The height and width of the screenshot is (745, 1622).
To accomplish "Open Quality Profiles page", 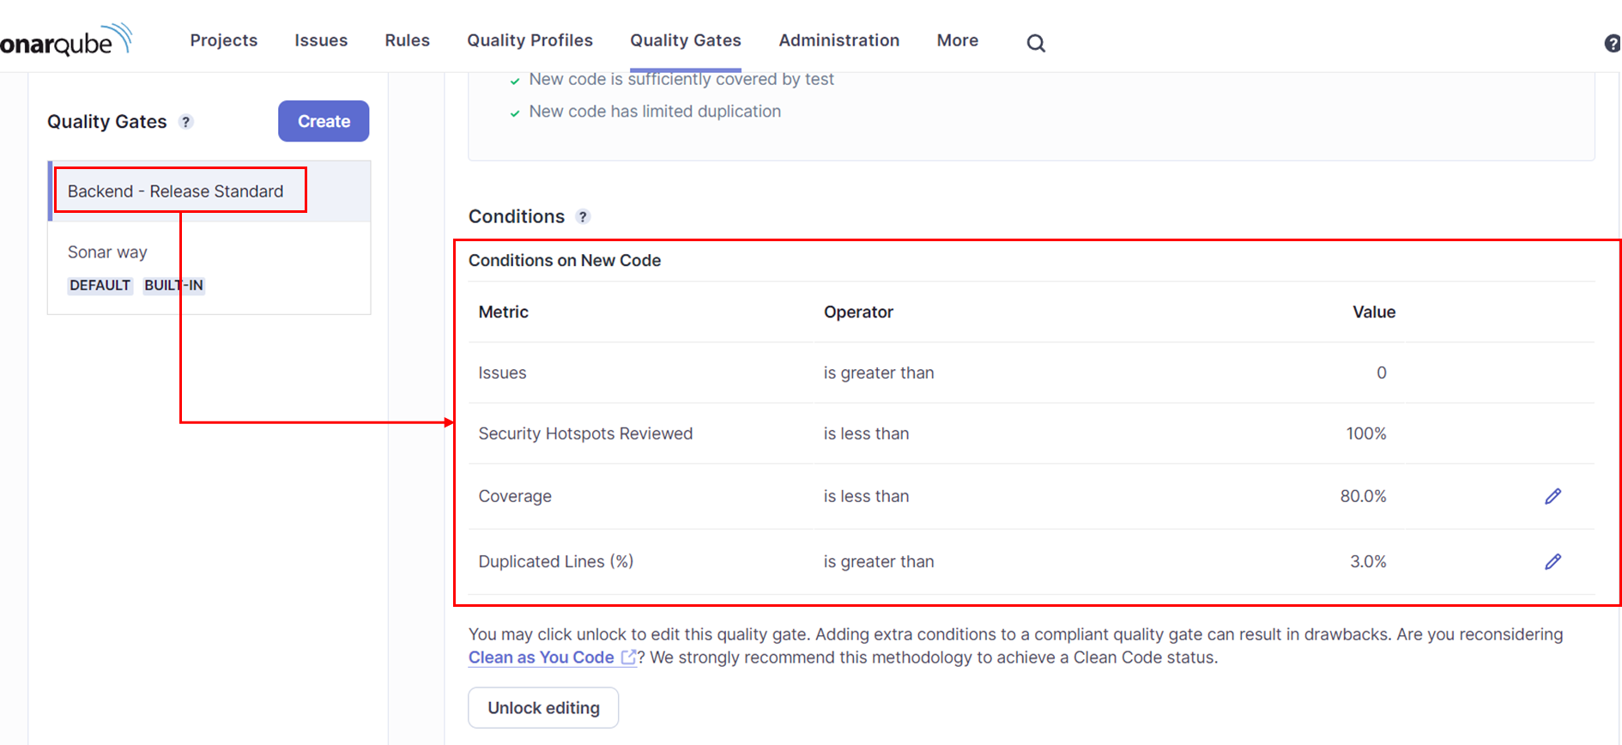I will pos(530,40).
